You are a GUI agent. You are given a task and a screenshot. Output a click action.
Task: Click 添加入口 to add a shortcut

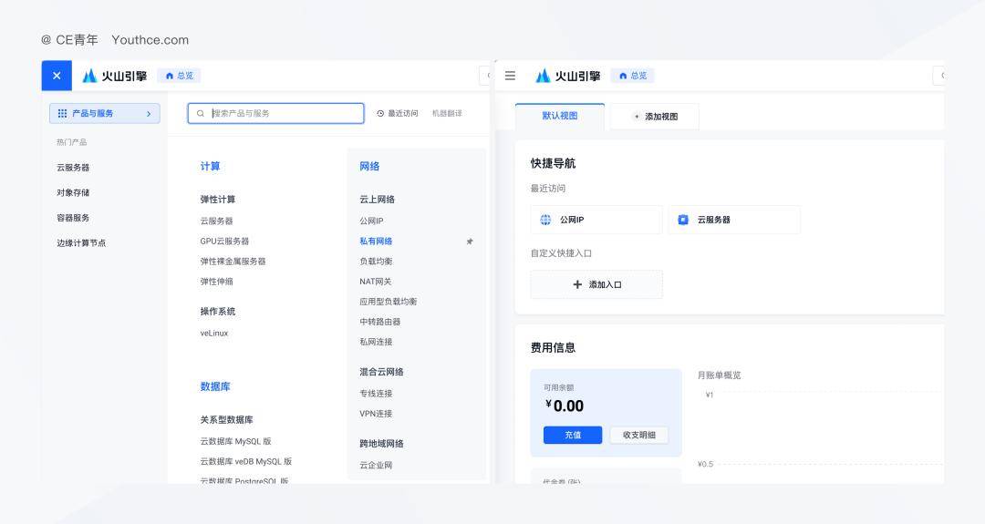point(596,284)
